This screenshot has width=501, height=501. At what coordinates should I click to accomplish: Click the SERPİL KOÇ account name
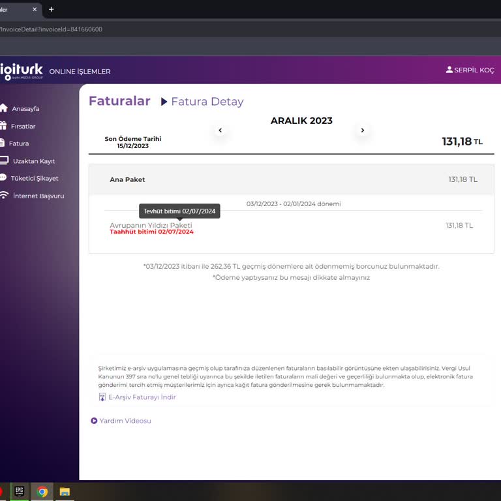tap(474, 70)
